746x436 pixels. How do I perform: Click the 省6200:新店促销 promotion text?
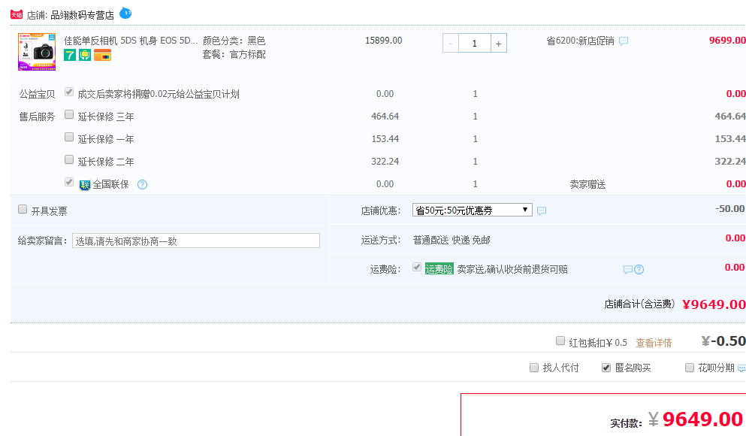click(x=580, y=41)
